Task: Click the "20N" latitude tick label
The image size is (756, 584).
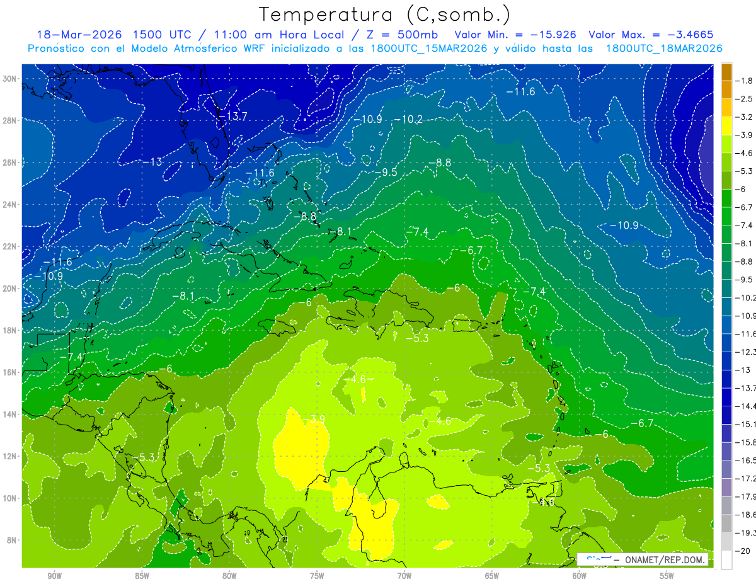Action: pos(9,289)
